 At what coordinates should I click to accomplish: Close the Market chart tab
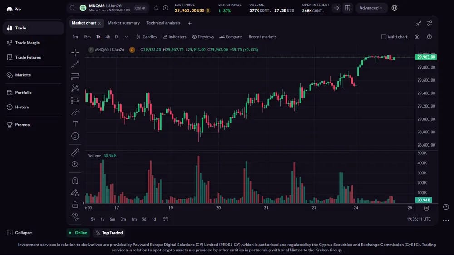pyautogui.click(x=99, y=23)
